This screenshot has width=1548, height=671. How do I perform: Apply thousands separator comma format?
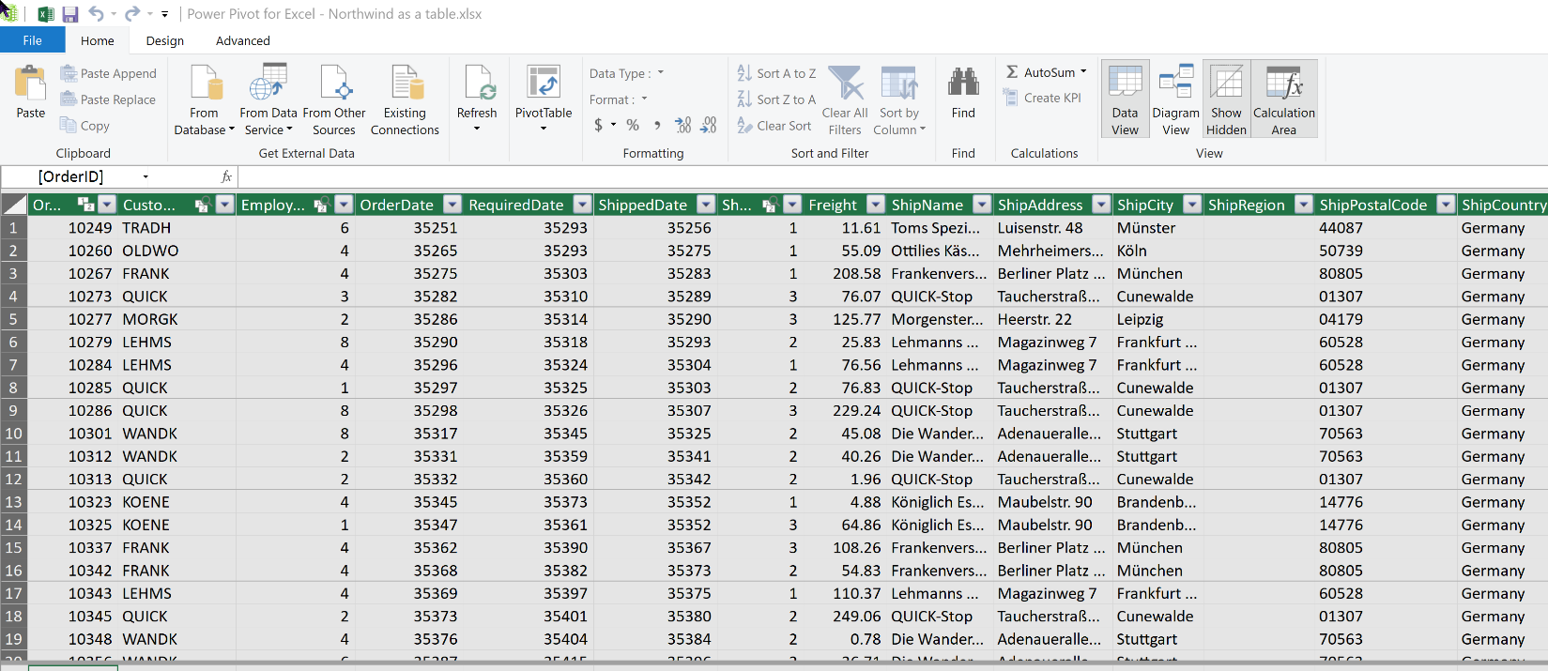pyautogui.click(x=657, y=125)
